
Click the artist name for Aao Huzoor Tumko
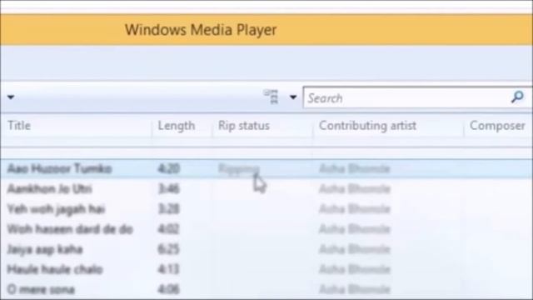[x=355, y=168]
